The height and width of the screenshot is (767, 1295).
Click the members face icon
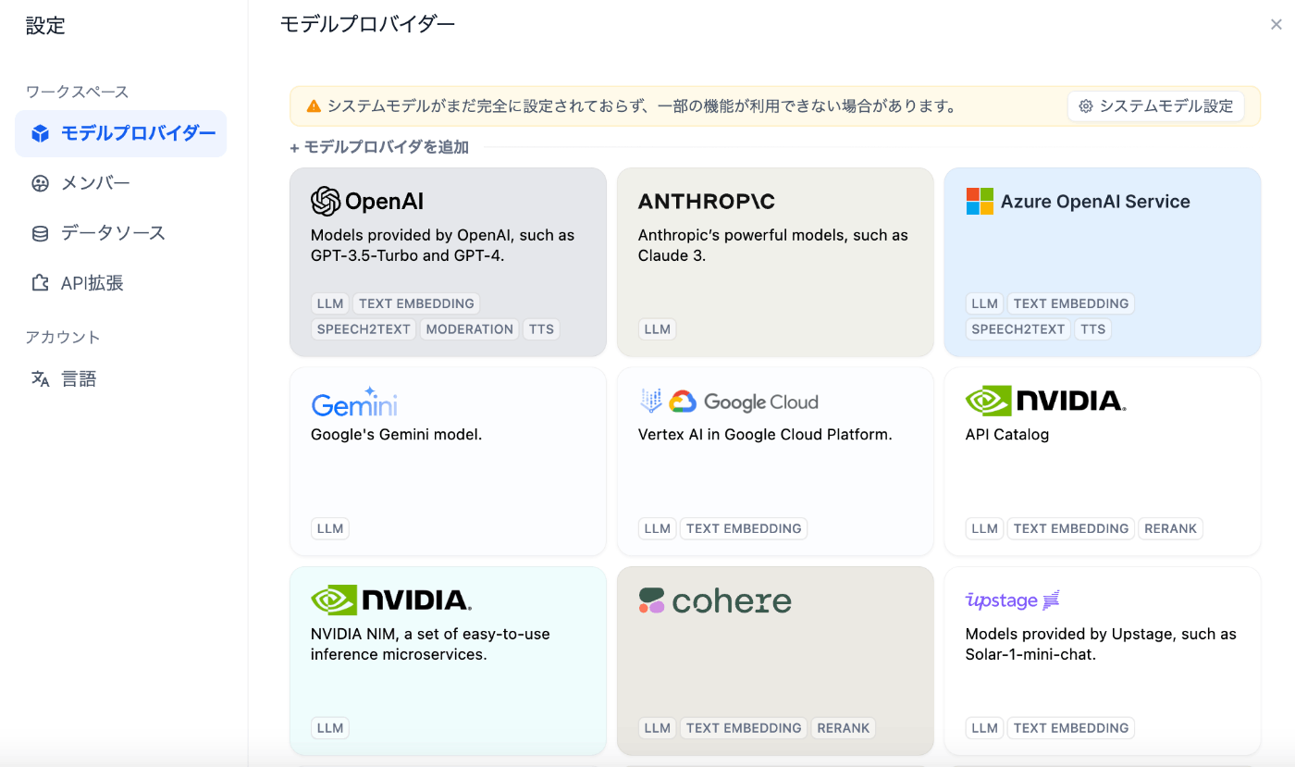click(x=40, y=183)
